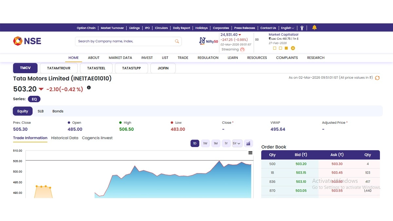Open advanced chart icon beside 5Y

[248, 143]
